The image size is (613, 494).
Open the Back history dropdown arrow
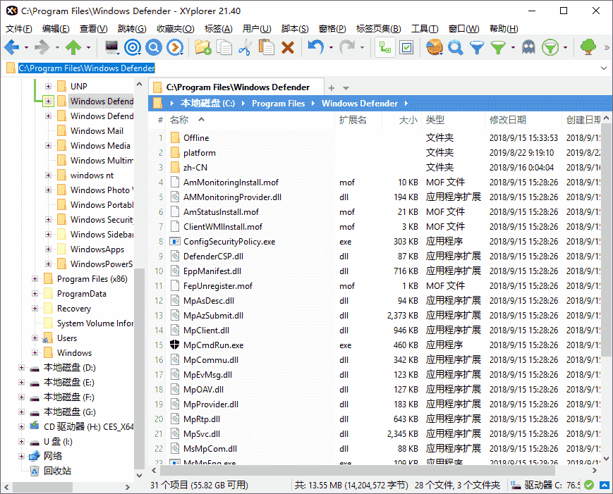[x=26, y=48]
